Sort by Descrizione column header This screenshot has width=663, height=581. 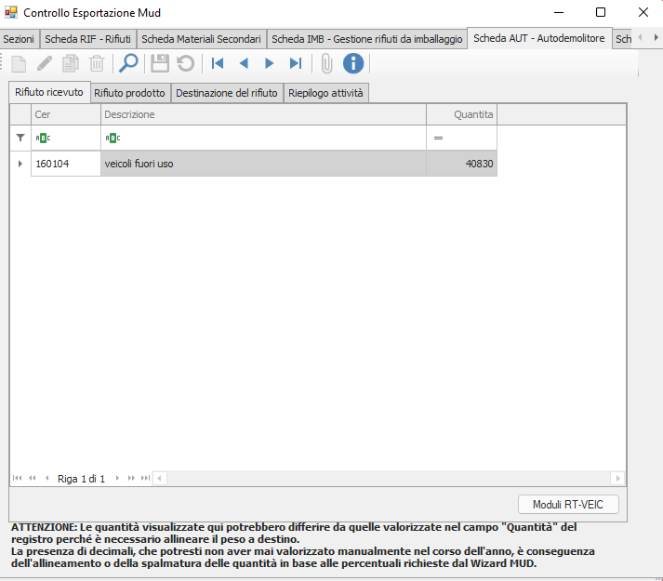(263, 114)
